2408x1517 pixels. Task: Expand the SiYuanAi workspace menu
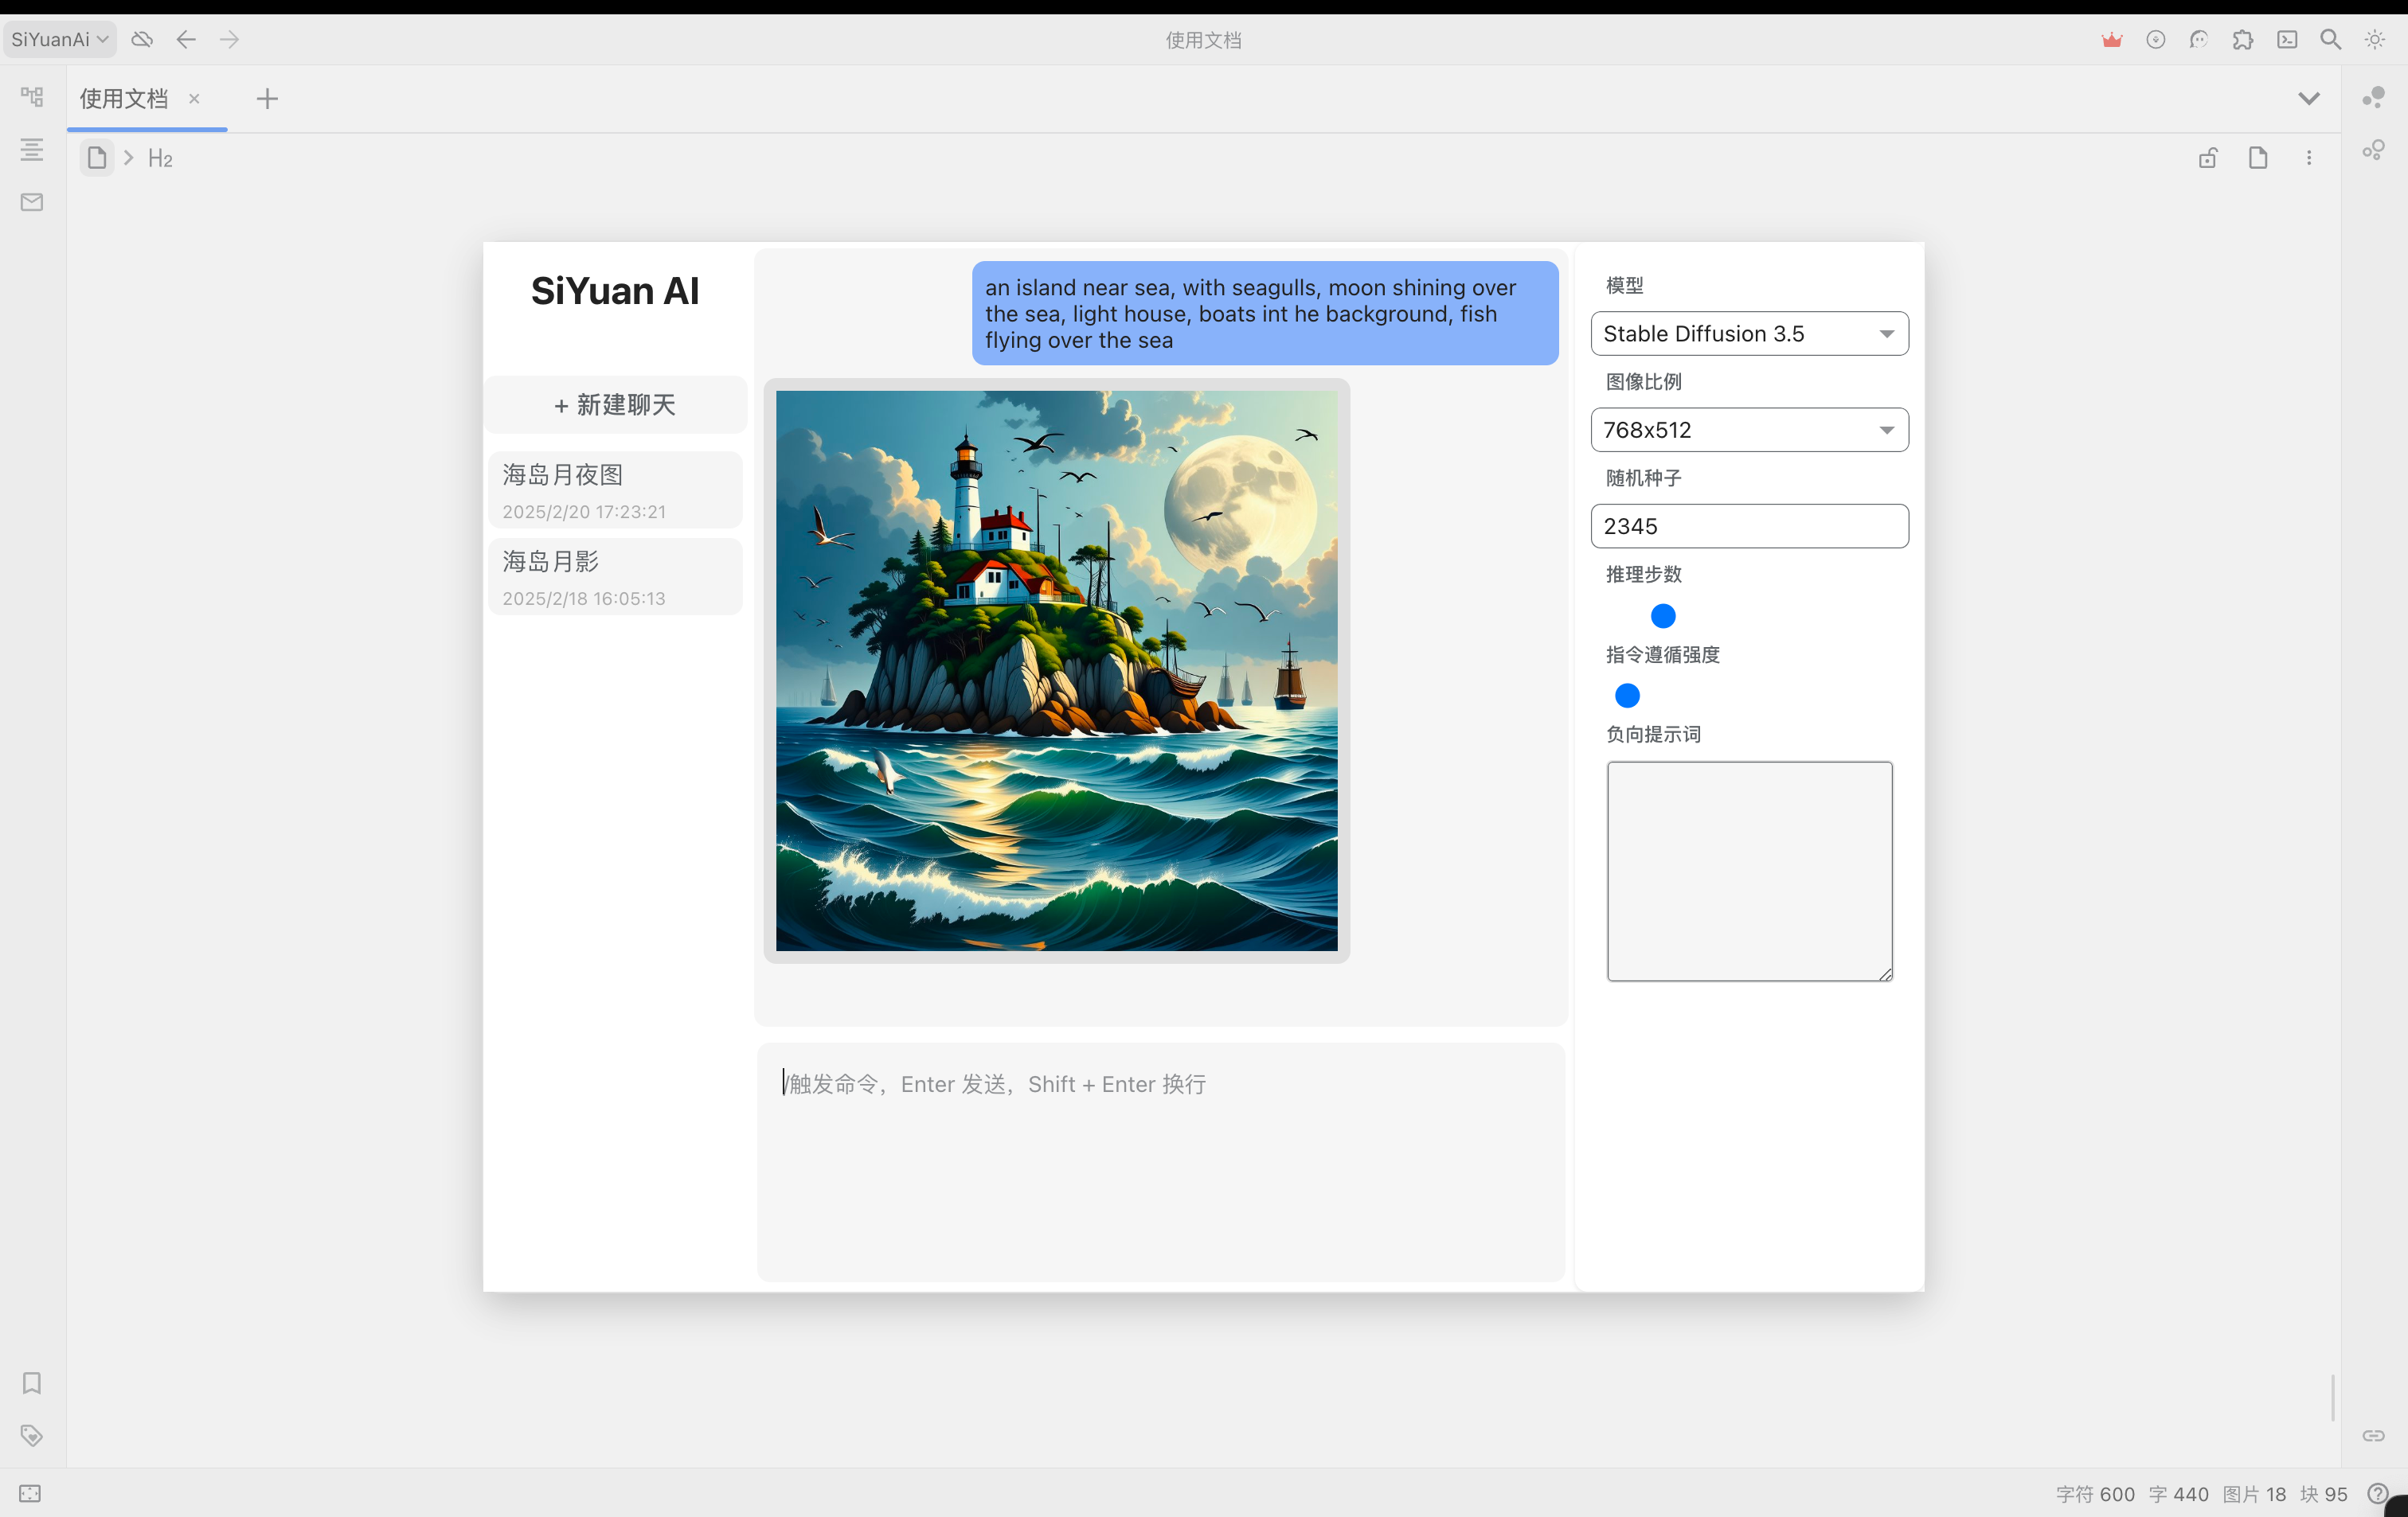click(x=59, y=40)
